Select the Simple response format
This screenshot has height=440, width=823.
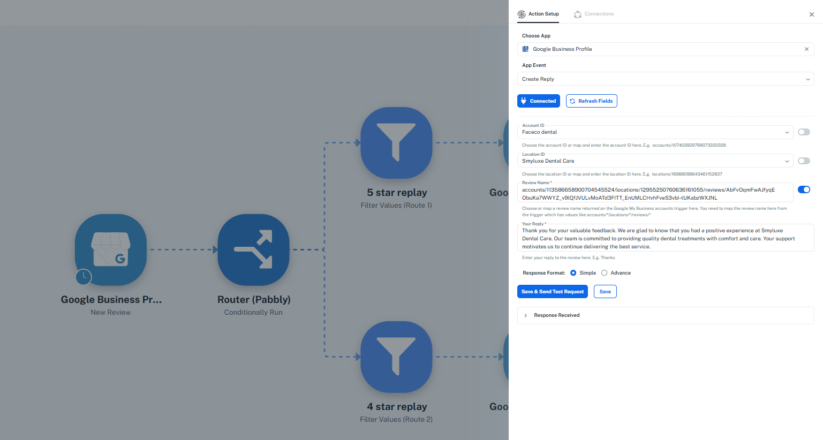573,273
